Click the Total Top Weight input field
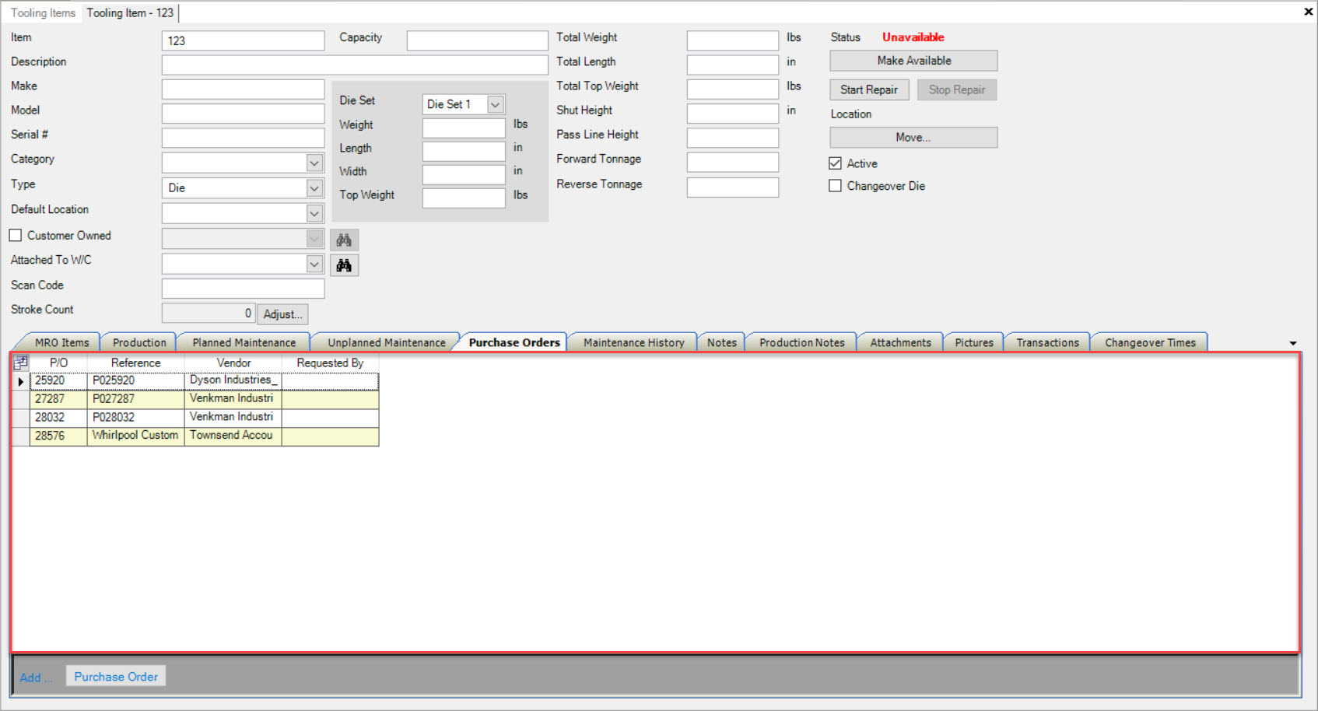The image size is (1318, 711). (x=733, y=89)
